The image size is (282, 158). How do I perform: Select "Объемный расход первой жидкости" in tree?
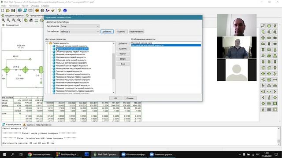(72, 52)
